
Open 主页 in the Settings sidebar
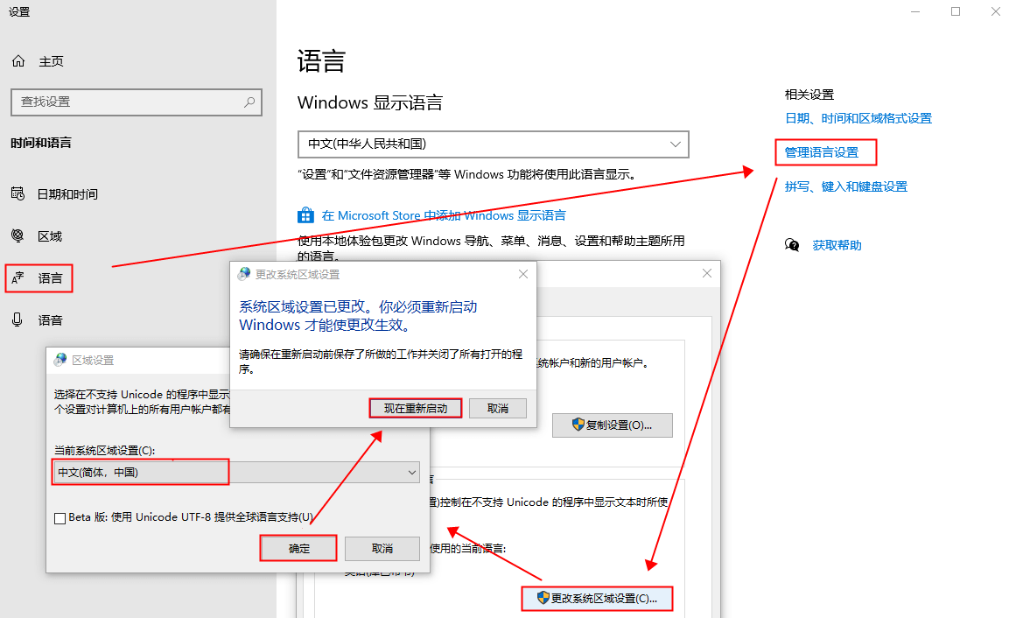point(52,61)
